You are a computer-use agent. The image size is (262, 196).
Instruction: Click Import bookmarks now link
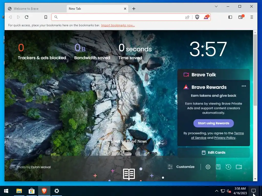[118, 25]
